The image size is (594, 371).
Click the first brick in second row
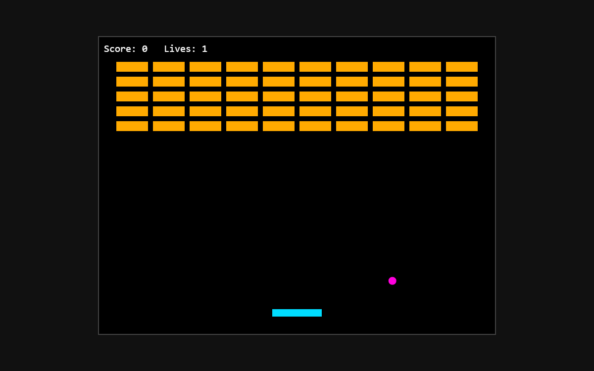[x=132, y=82]
